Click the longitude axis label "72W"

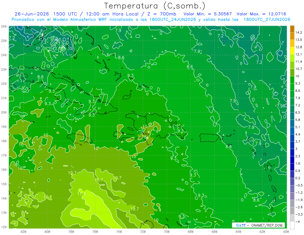(143, 231)
